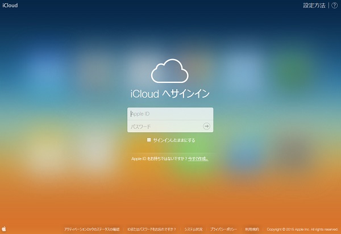The height and width of the screenshot is (234, 341).
Task: Open the 利用規約 footer link
Action: click(x=252, y=229)
